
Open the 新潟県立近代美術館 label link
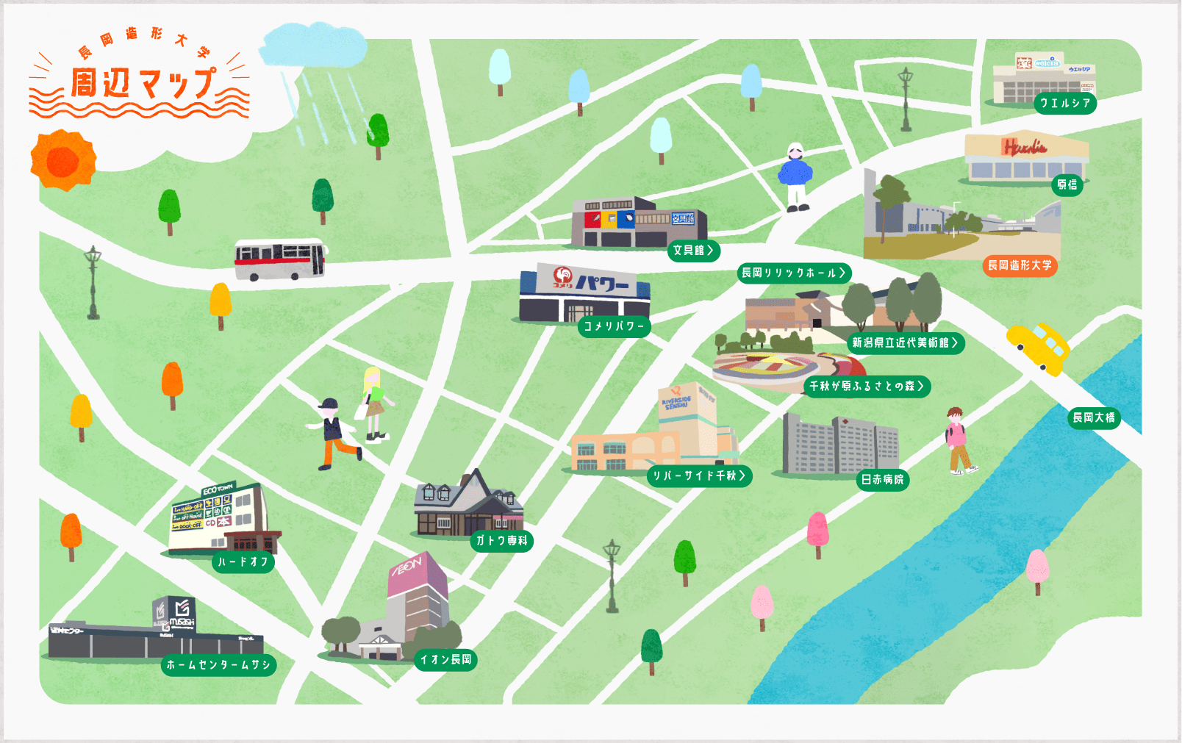(906, 343)
